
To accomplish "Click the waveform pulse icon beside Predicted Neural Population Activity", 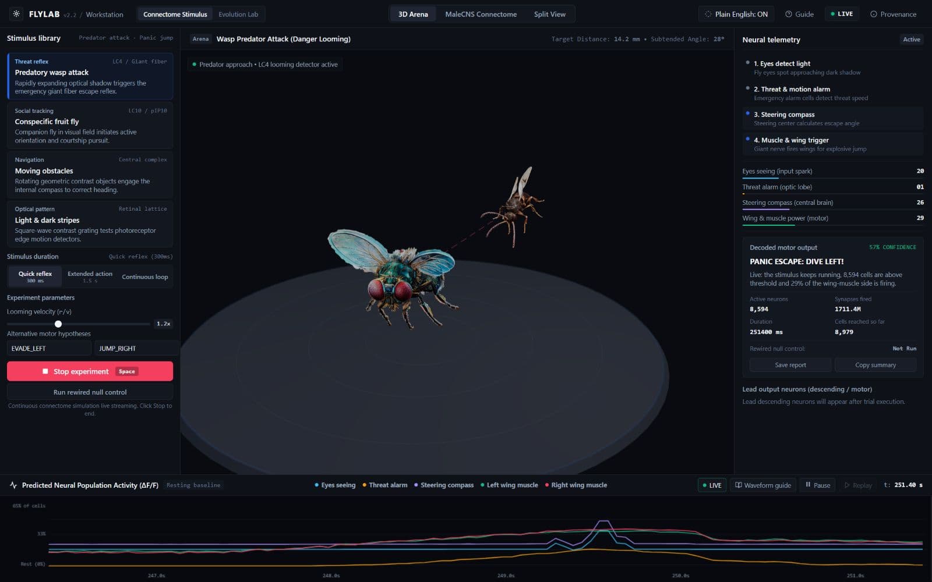I will tap(13, 485).
